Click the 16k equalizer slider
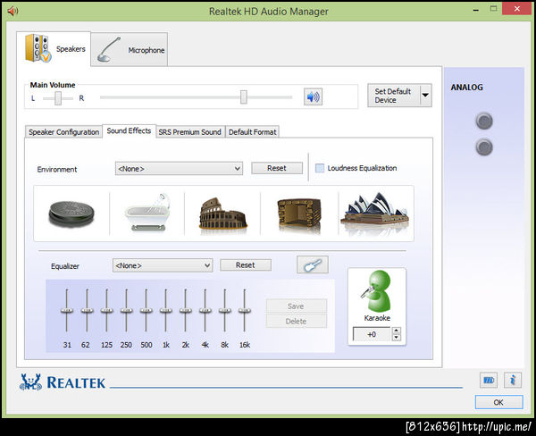 pos(245,310)
